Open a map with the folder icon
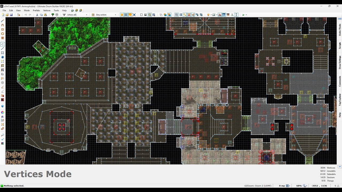 point(7,15)
